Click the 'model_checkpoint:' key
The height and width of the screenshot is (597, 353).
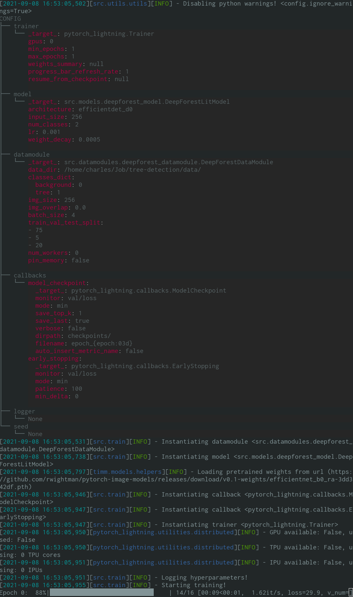(59, 283)
